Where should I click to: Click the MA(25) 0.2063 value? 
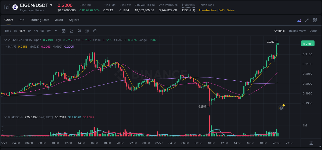46,47
